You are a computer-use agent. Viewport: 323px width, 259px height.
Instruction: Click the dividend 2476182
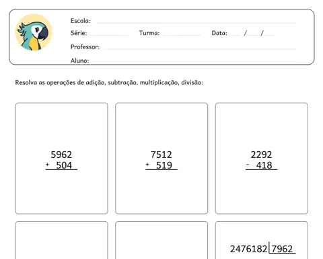(x=248, y=249)
